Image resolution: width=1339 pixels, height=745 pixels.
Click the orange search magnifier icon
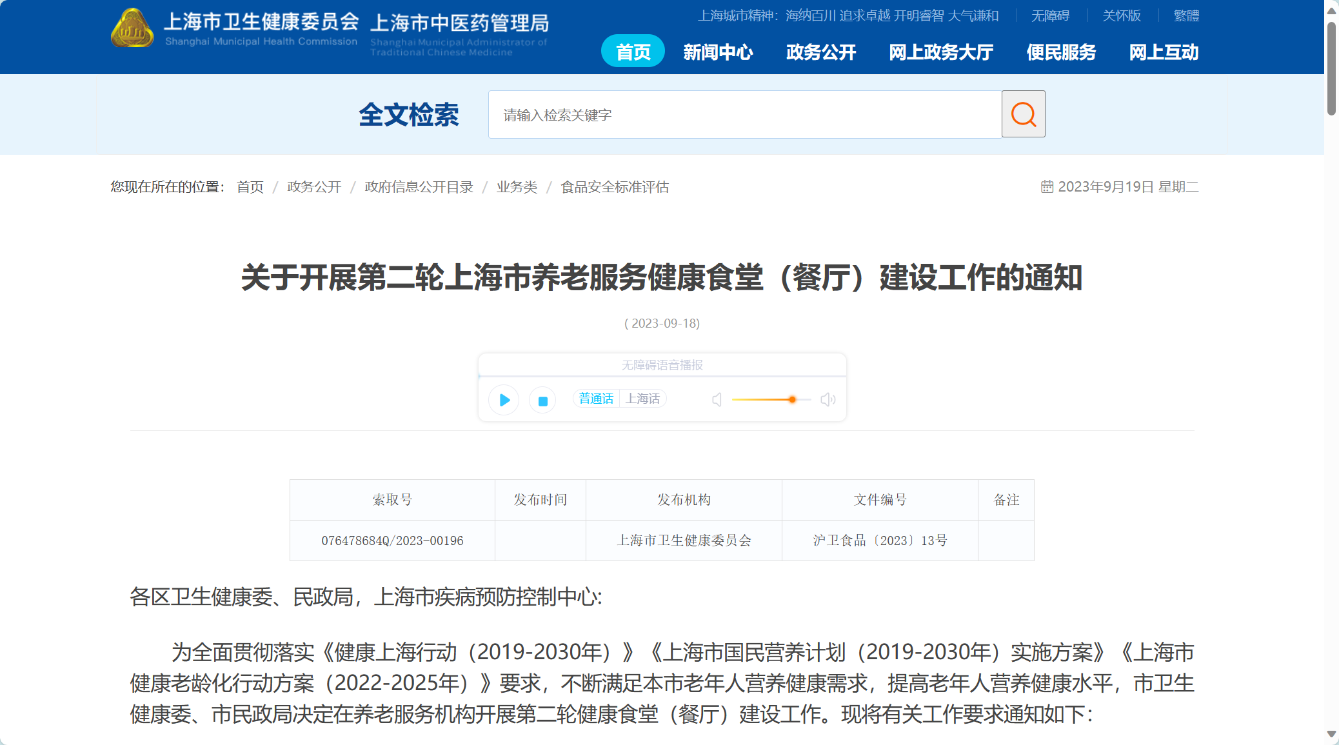coord(1023,115)
